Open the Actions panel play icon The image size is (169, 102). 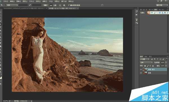137,15
